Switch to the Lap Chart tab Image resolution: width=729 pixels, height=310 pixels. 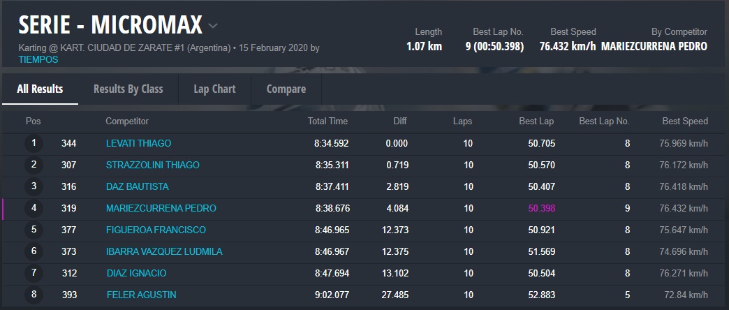(x=214, y=89)
